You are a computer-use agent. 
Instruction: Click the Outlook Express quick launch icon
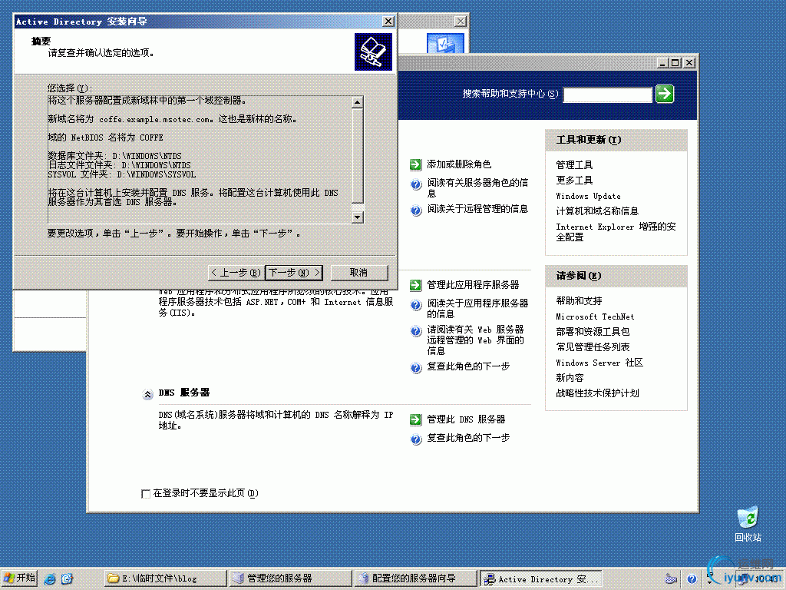coord(68,578)
